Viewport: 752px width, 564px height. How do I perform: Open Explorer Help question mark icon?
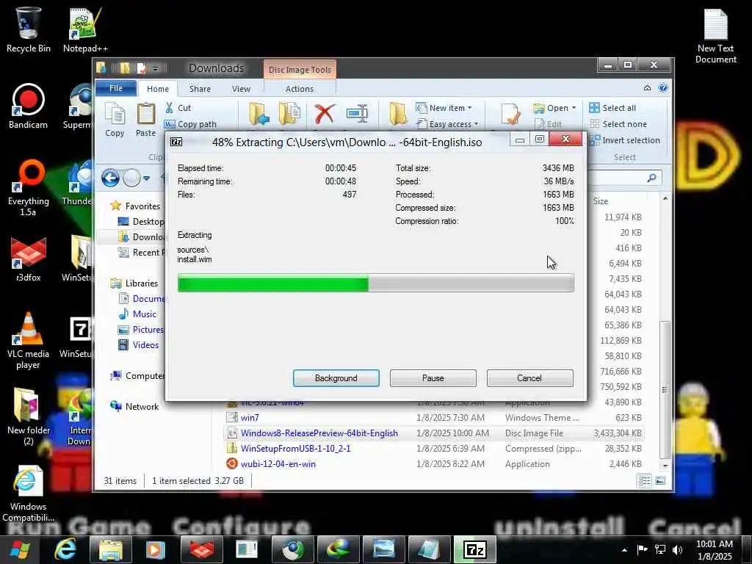click(663, 88)
